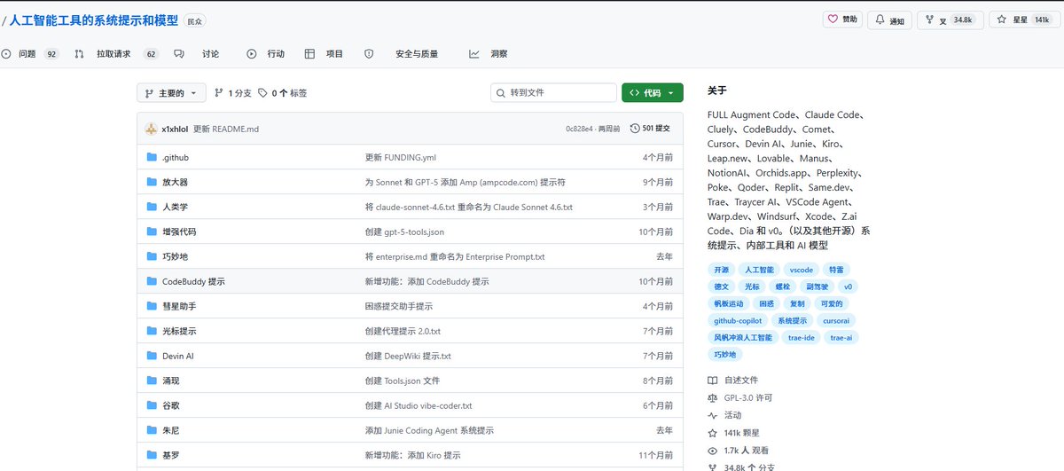Select the vscode topic tag
This screenshot has width=1064, height=471.
pyautogui.click(x=800, y=270)
